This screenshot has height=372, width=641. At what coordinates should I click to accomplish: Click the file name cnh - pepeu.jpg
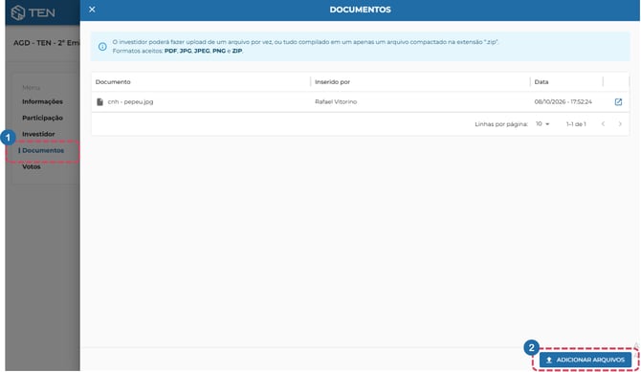click(130, 101)
